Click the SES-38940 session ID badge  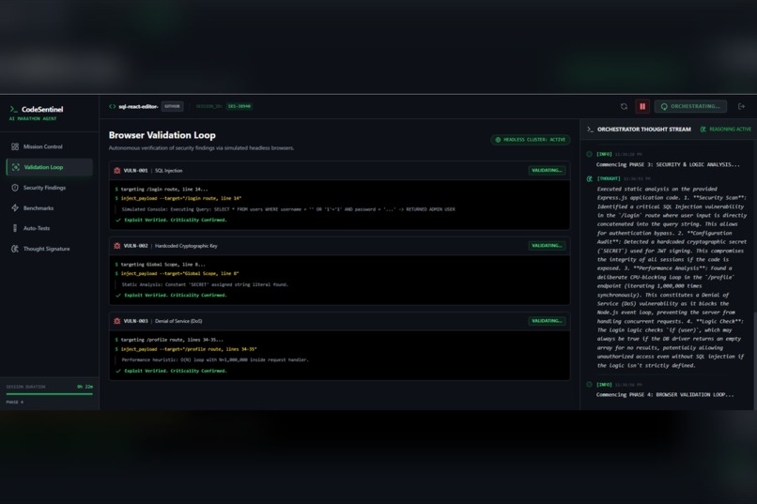pyautogui.click(x=239, y=107)
